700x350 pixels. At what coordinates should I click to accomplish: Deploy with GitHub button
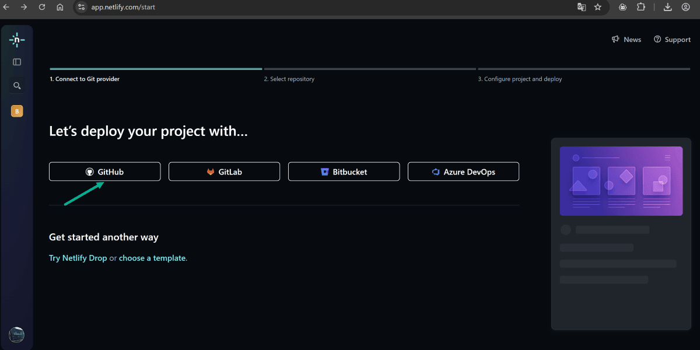point(104,172)
